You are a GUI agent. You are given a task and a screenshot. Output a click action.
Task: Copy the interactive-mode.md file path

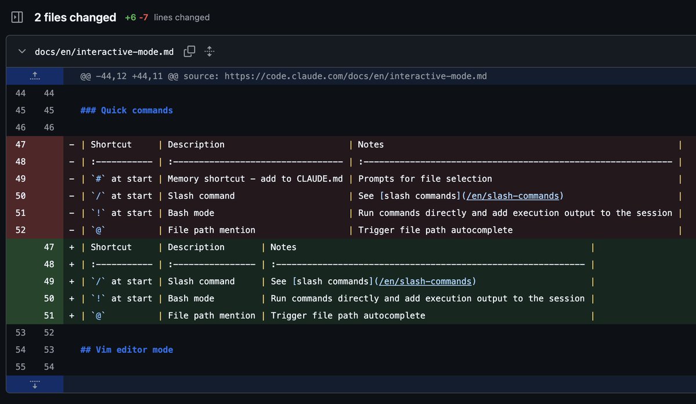(190, 52)
